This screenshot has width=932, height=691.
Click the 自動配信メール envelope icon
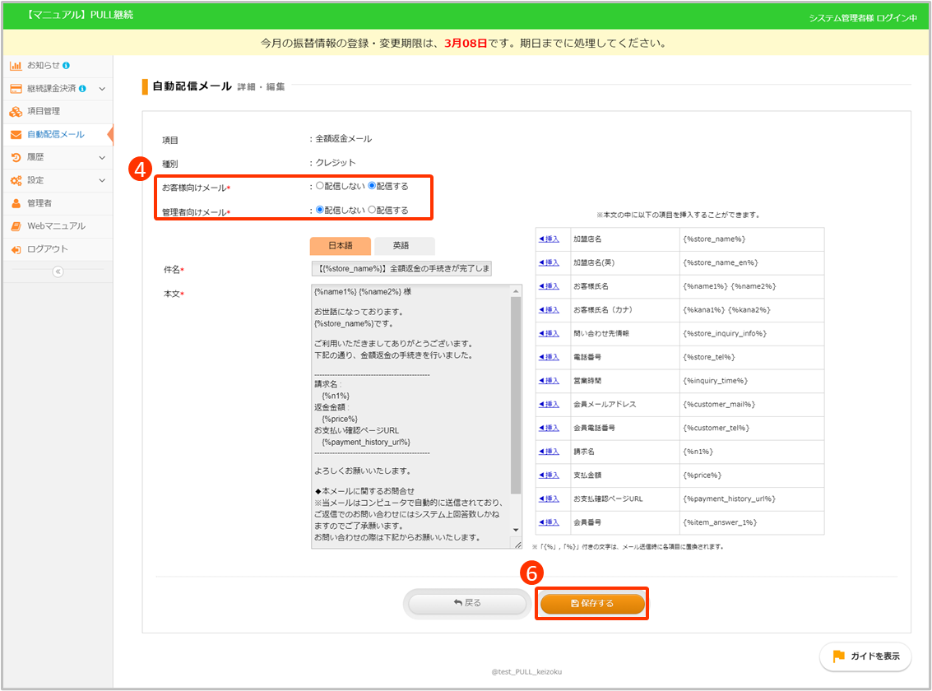pos(16,134)
